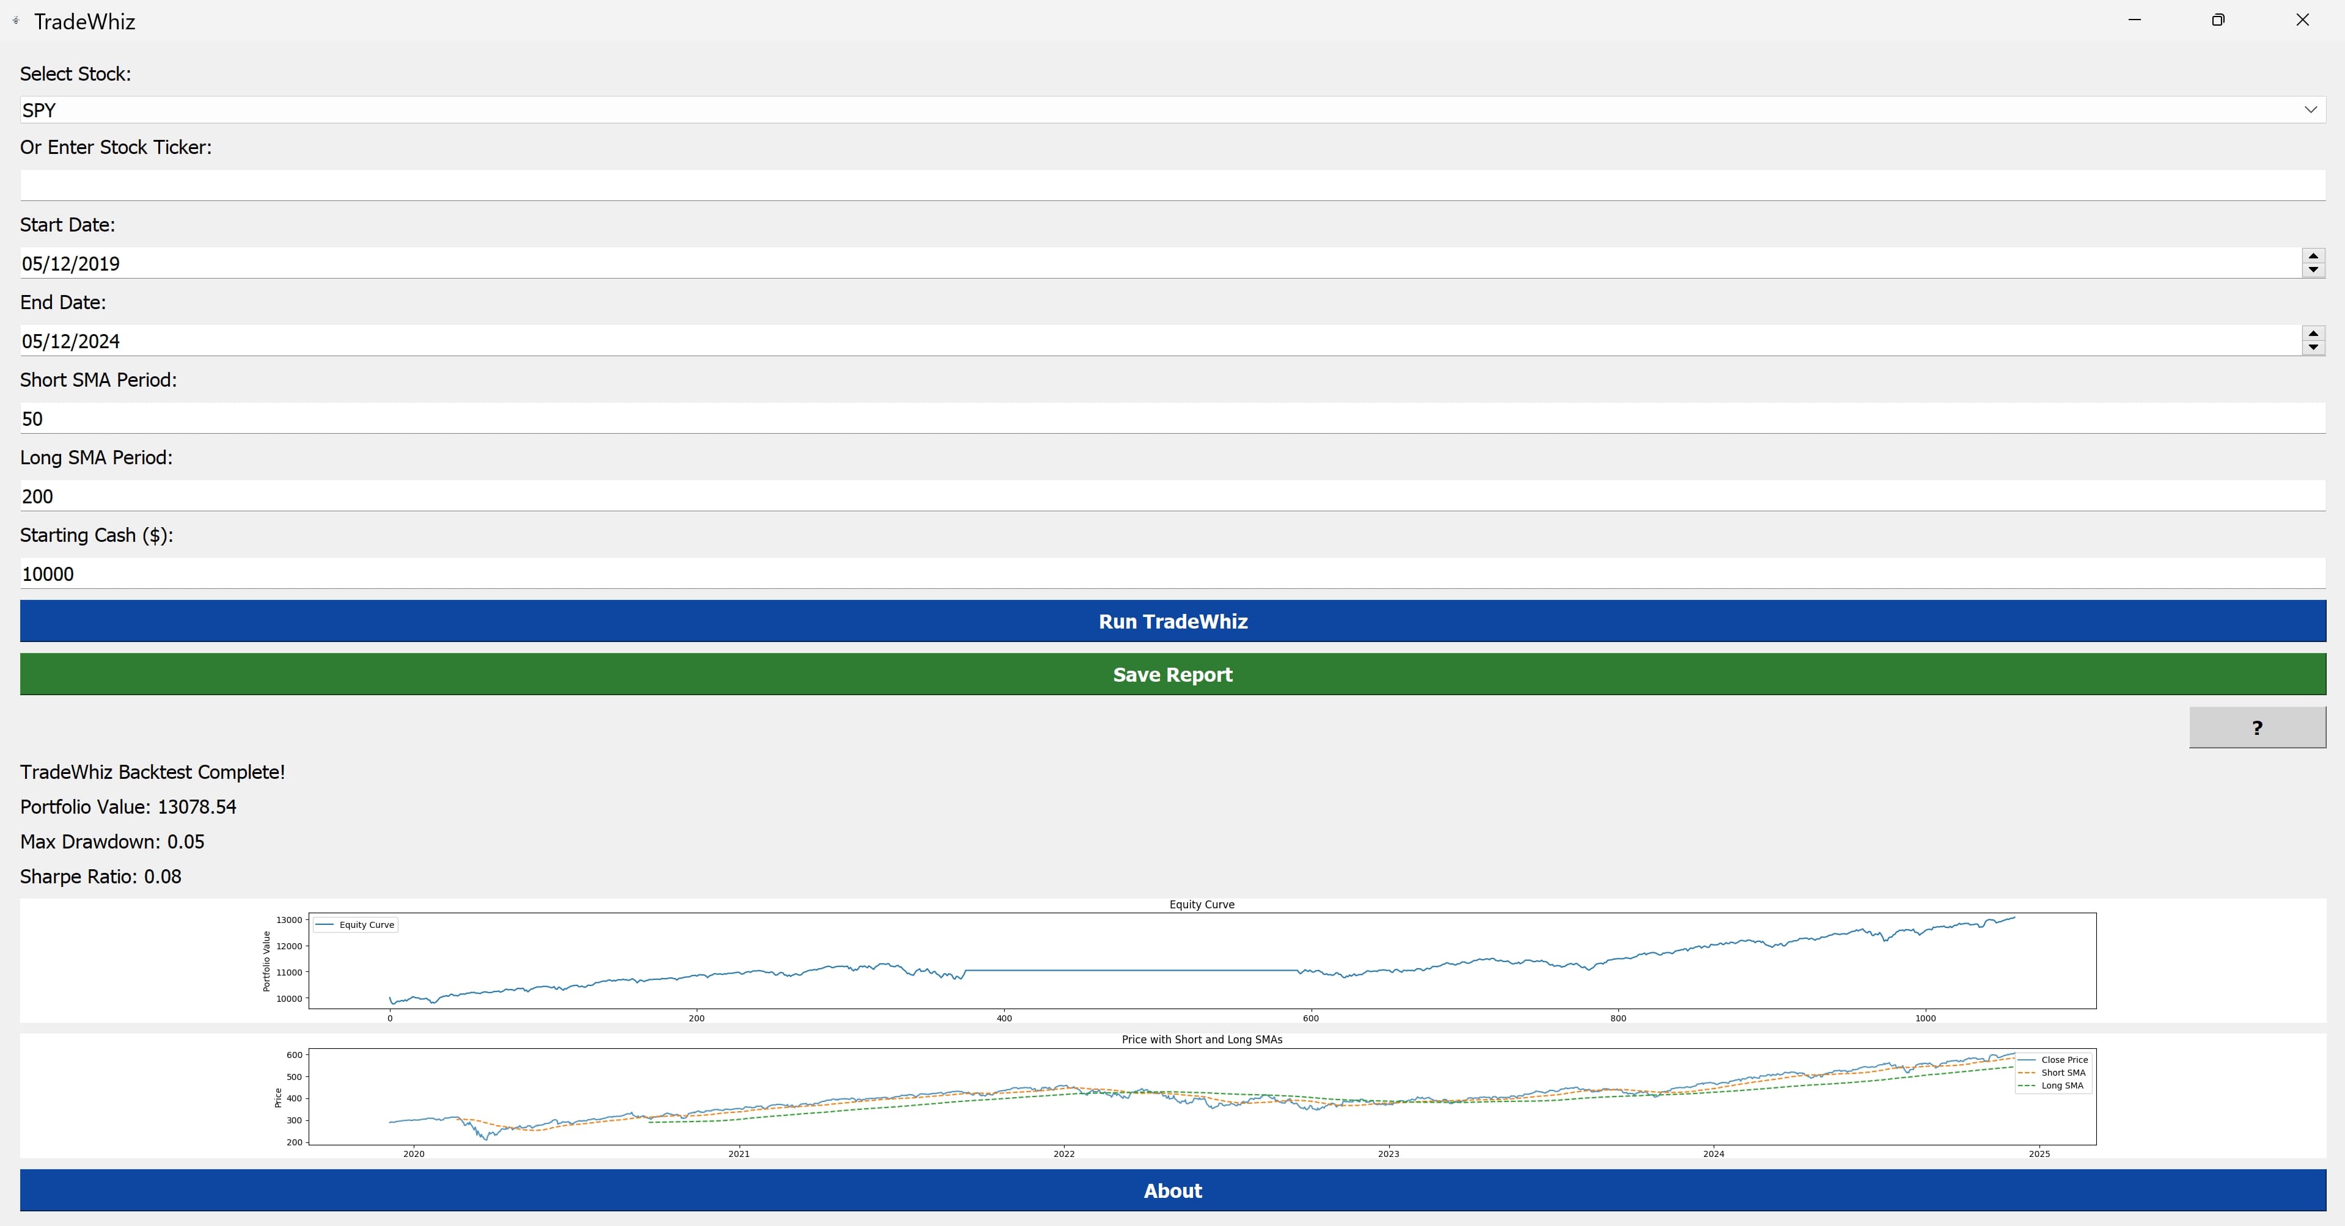
Task: Click the Sharpe Ratio 0.08 text
Action: (x=100, y=877)
